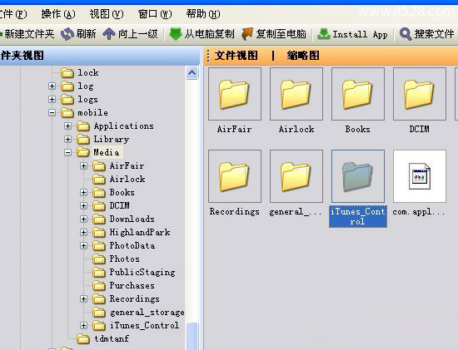Image resolution: width=458 pixels, height=350 pixels.
Task: Select the Airlock entry in tree
Action: pos(127,179)
